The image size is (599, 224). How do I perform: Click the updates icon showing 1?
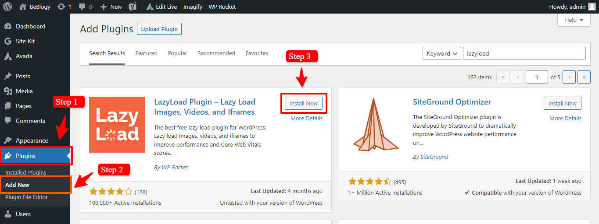(61, 7)
